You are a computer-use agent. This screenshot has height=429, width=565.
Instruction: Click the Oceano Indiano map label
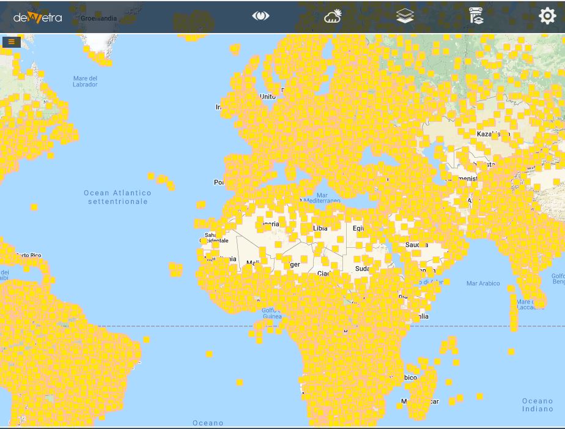click(x=537, y=405)
